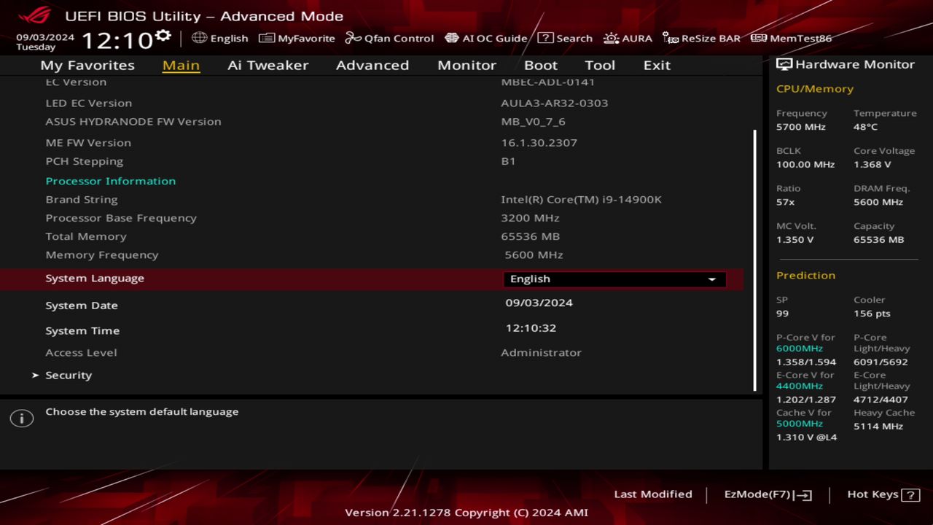Click Cooler score 156 pts
The width and height of the screenshot is (933, 525).
click(x=872, y=314)
